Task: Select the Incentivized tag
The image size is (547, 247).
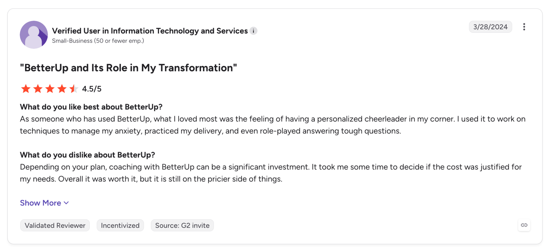Action: [x=120, y=225]
